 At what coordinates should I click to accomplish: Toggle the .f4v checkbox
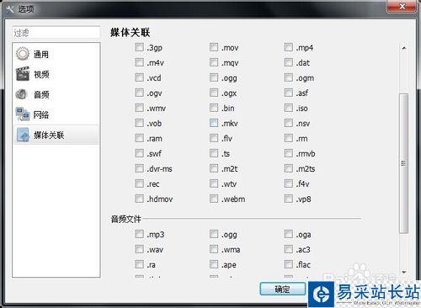pos(289,183)
